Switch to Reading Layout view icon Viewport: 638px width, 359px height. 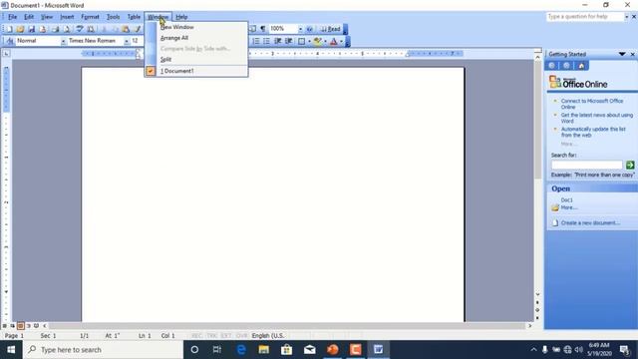click(36, 326)
